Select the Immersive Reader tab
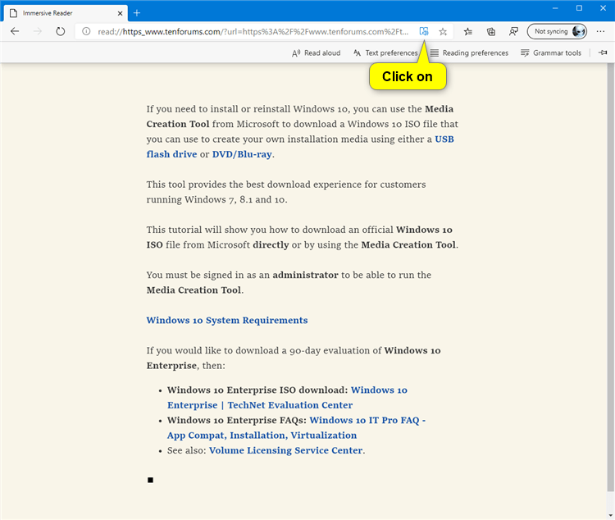Image resolution: width=615 pixels, height=520 pixels. click(x=66, y=13)
